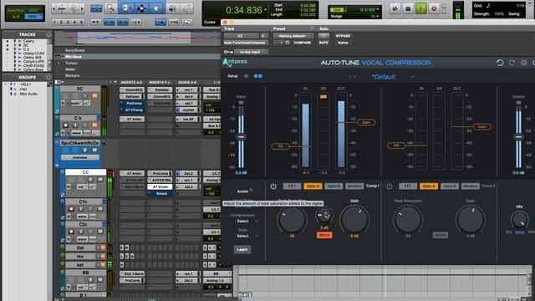Open Auto-Tune plugin settings gear
This screenshot has width=535, height=301.
[x=524, y=63]
